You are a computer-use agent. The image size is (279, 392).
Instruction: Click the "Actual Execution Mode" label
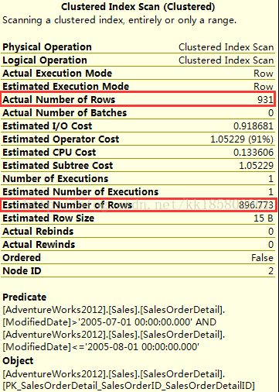[57, 74]
